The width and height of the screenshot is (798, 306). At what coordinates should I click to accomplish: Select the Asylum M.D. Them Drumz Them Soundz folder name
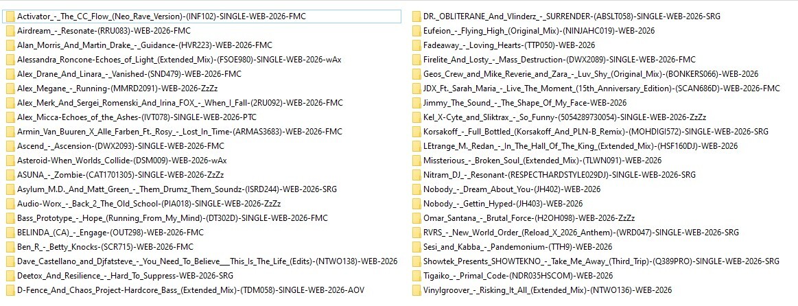click(176, 189)
